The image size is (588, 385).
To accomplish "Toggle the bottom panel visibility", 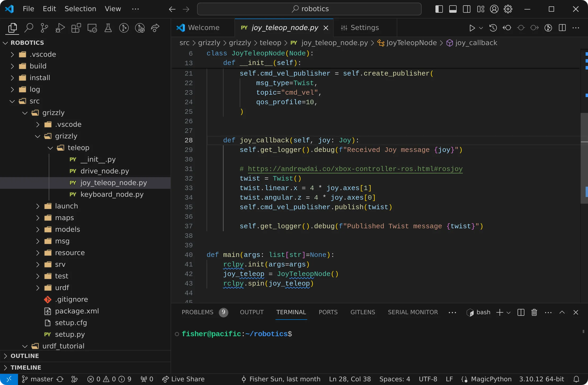I will coord(453,9).
